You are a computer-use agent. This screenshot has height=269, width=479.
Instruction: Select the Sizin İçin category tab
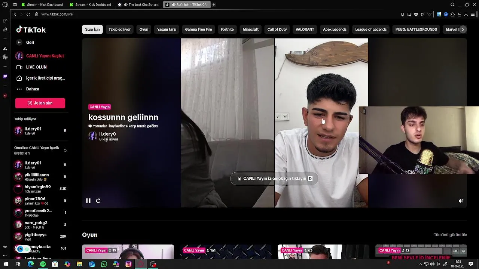tap(92, 30)
